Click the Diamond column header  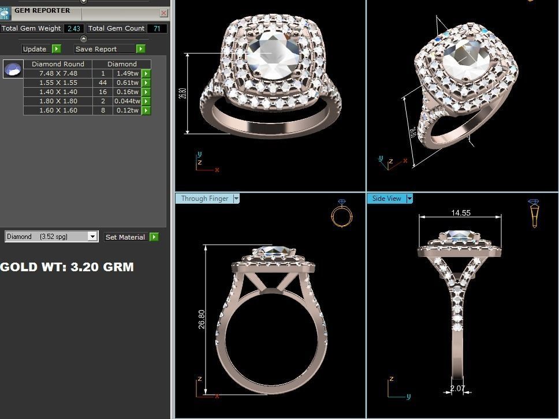tap(122, 64)
